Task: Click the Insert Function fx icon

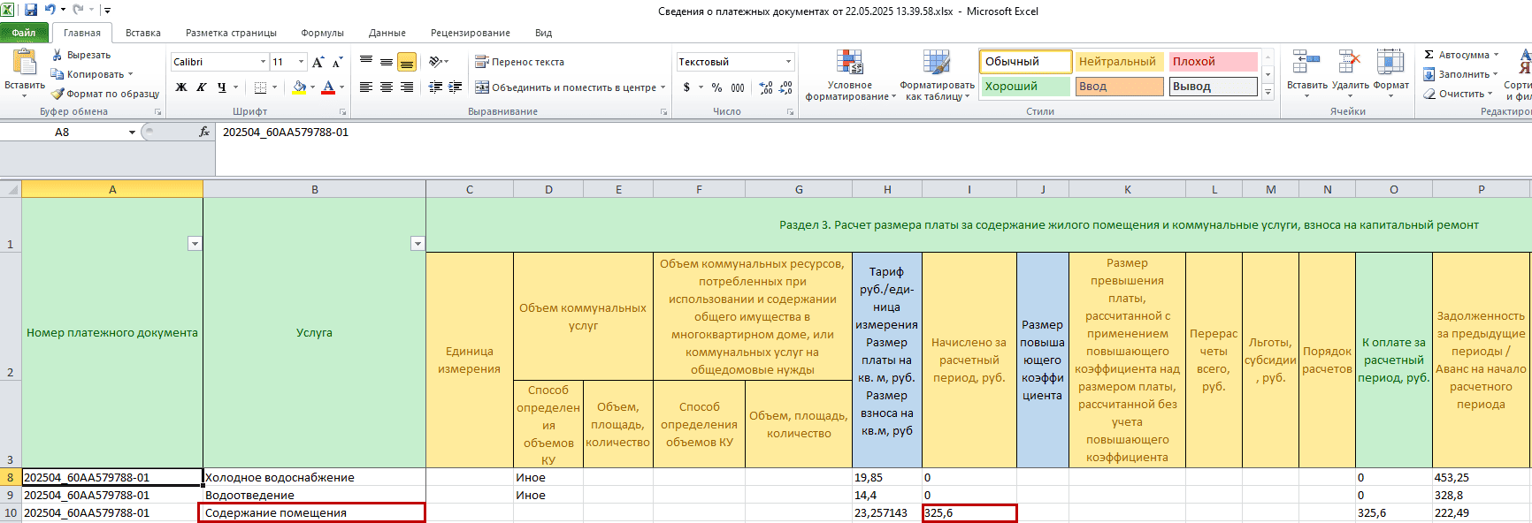Action: (x=204, y=132)
